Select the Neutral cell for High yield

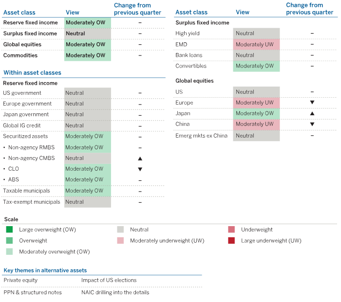pyautogui.click(x=256, y=34)
